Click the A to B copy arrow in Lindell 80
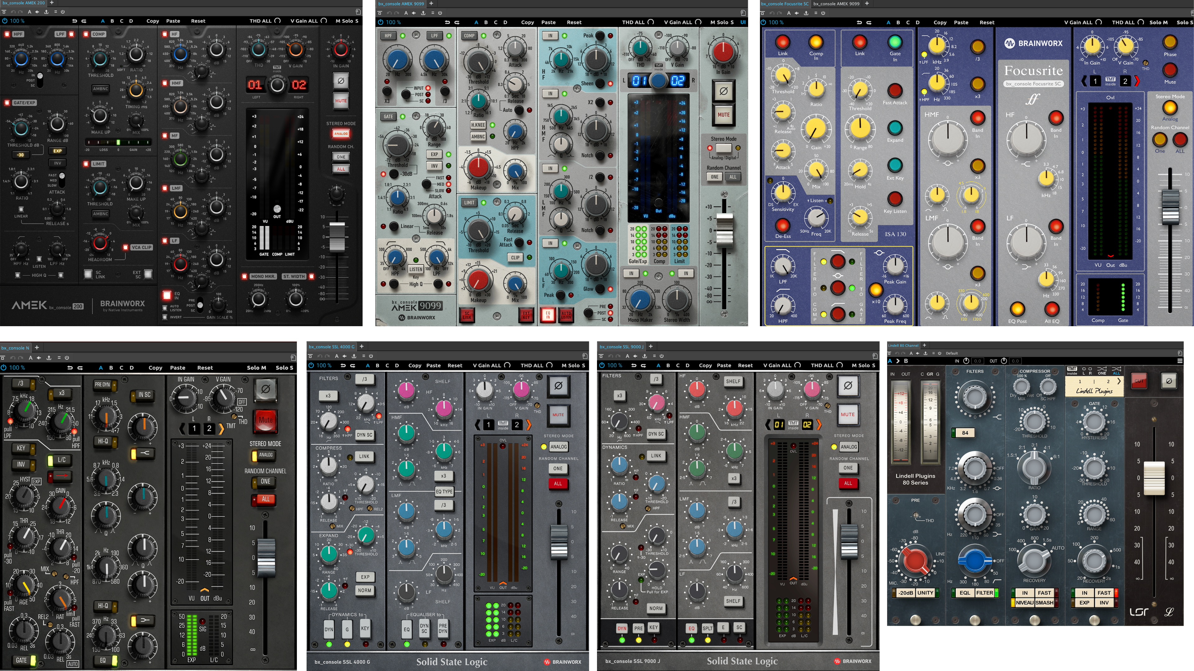 (897, 361)
